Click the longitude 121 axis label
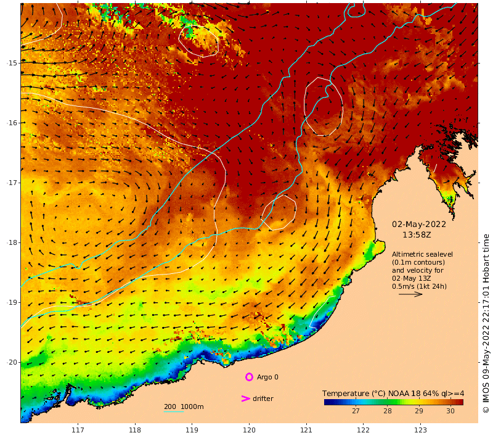493x438 pixels. pyautogui.click(x=306, y=430)
